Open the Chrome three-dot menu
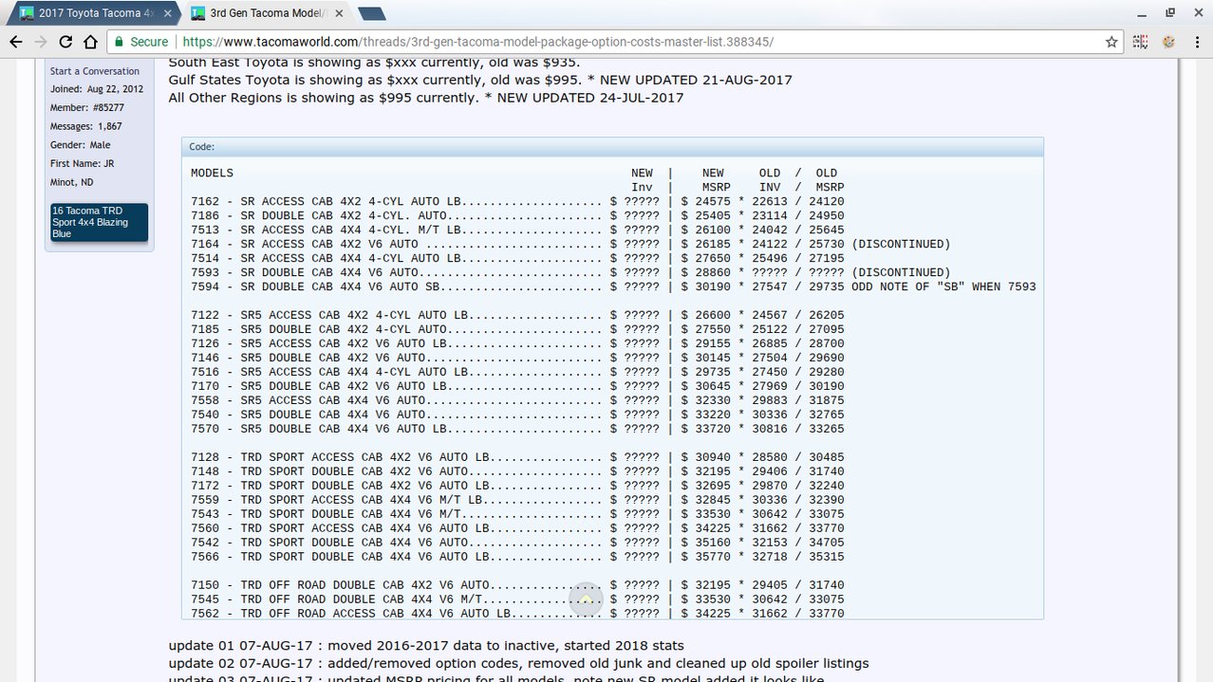The image size is (1213, 682). (x=1196, y=42)
